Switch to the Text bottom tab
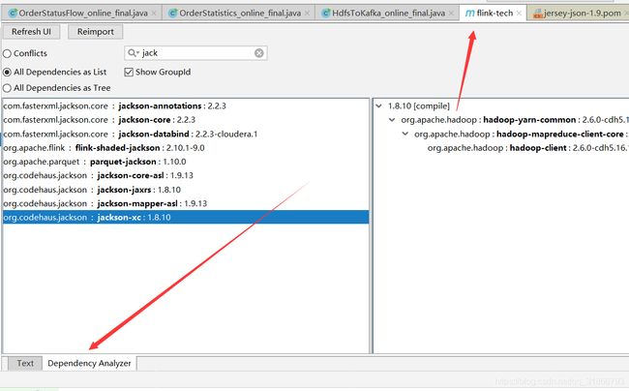Viewport: 629px width, 391px height. coord(25,363)
